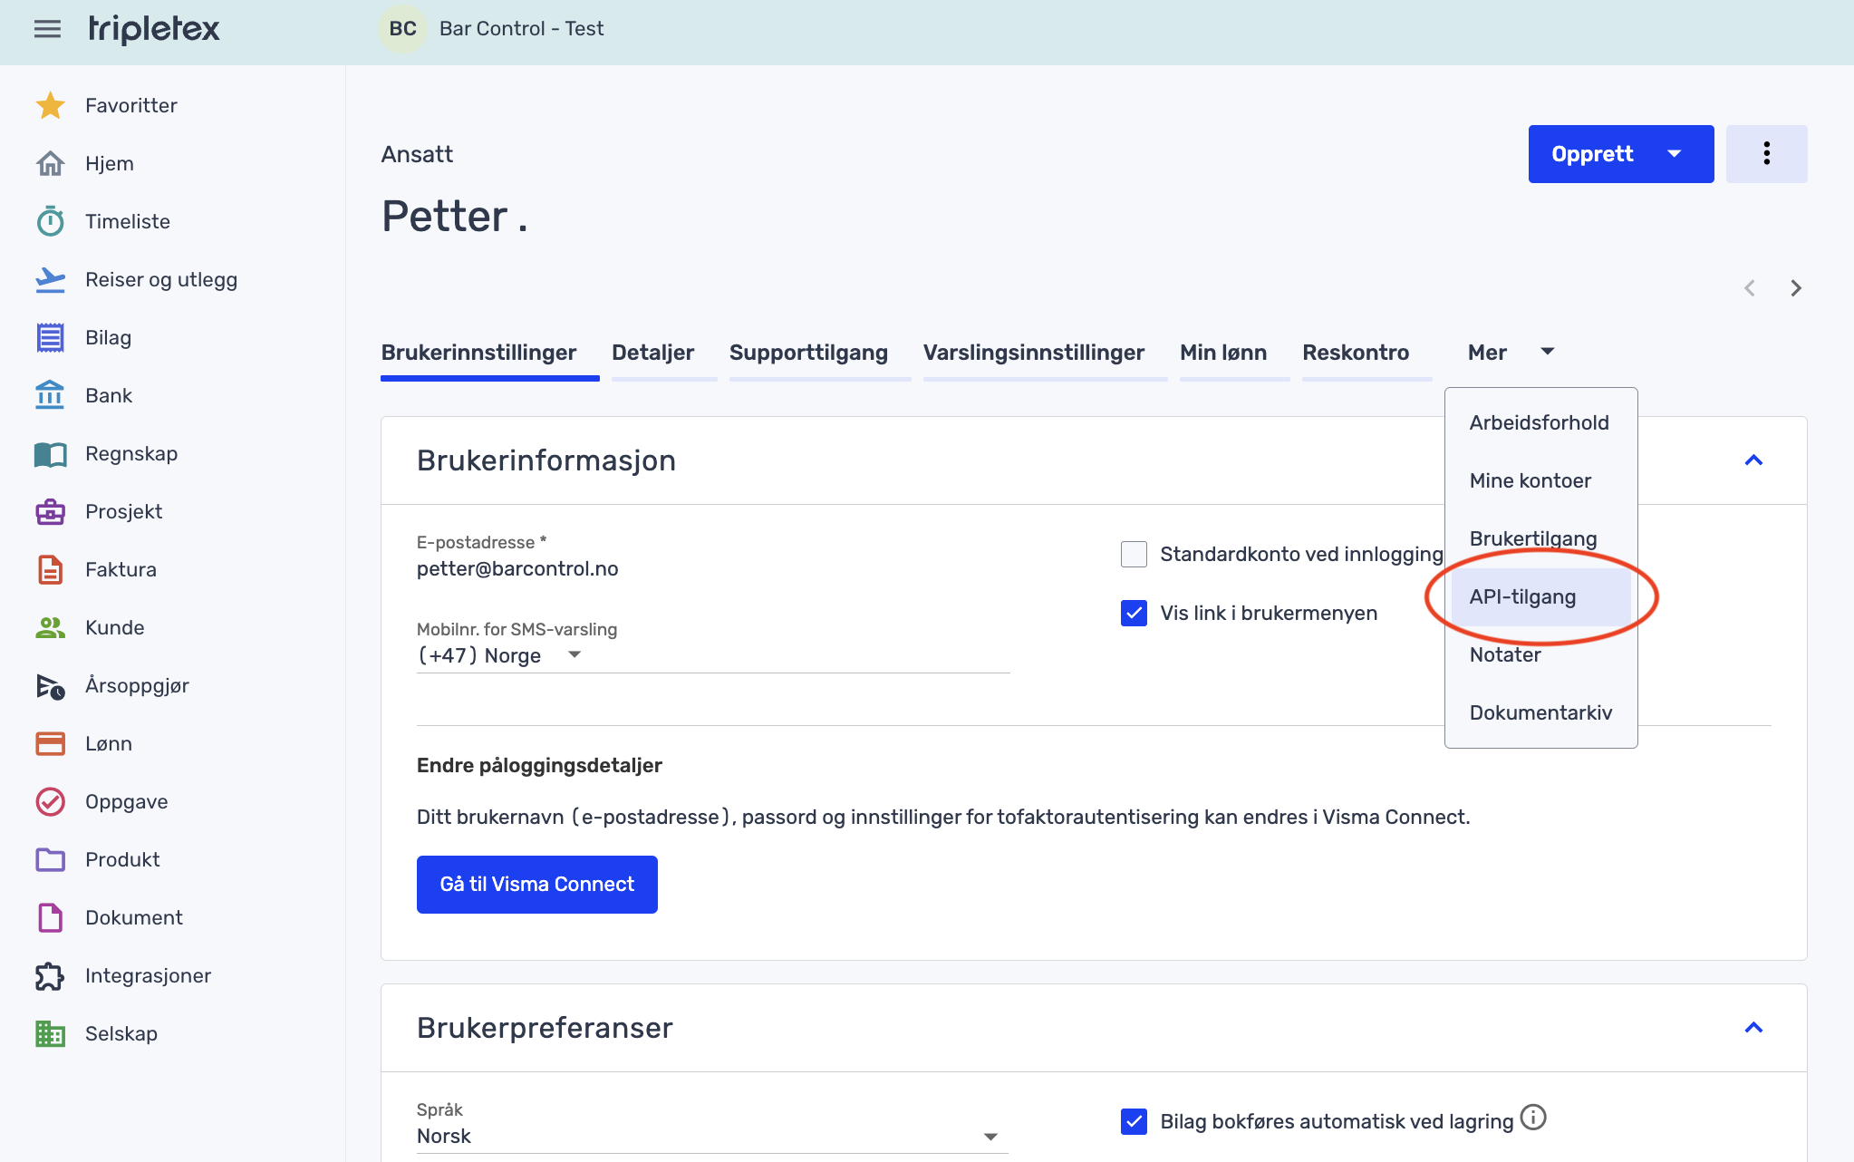Click the Bar Control - Test company name

521,29
